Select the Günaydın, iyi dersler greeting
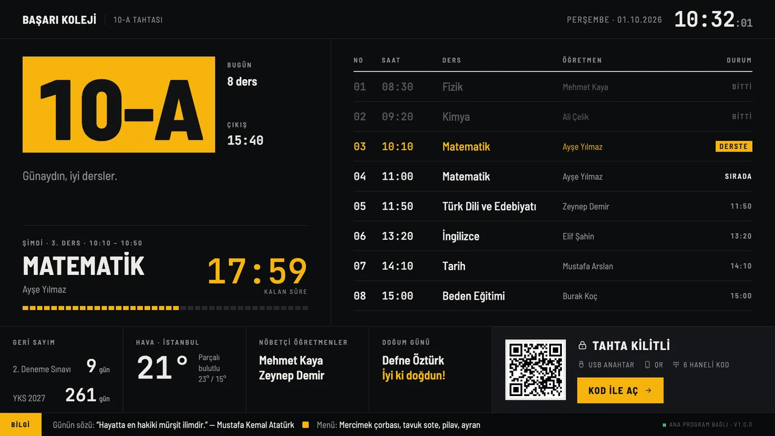 [70, 176]
